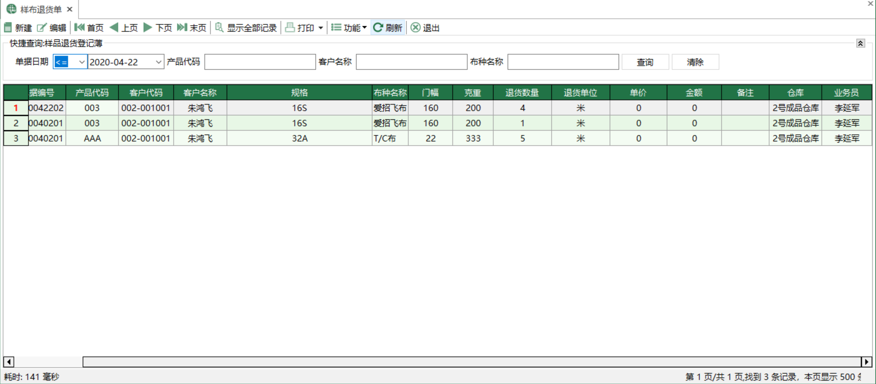The image size is (876, 384).
Task: Click the 退货数量 cell showing 4
Action: (x=522, y=108)
